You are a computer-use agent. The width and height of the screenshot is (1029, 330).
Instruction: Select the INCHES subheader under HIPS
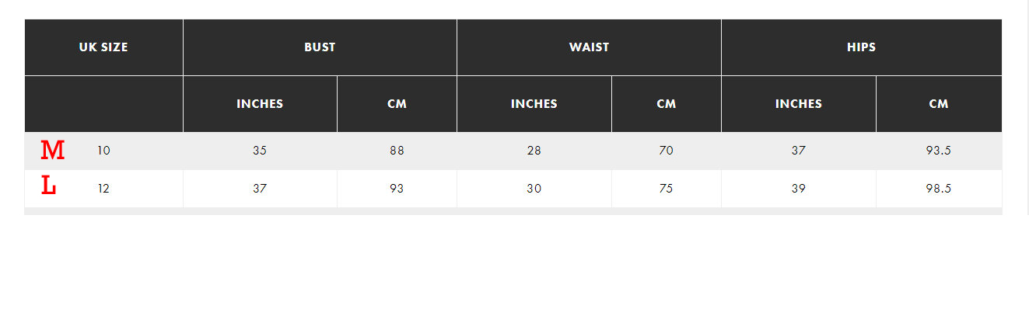click(799, 104)
